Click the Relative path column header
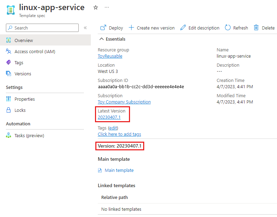This screenshot has height=217, width=277. coord(114,197)
